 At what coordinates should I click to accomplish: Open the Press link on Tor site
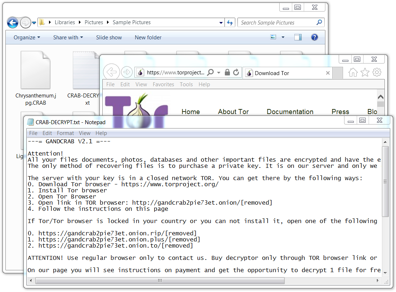[340, 112]
